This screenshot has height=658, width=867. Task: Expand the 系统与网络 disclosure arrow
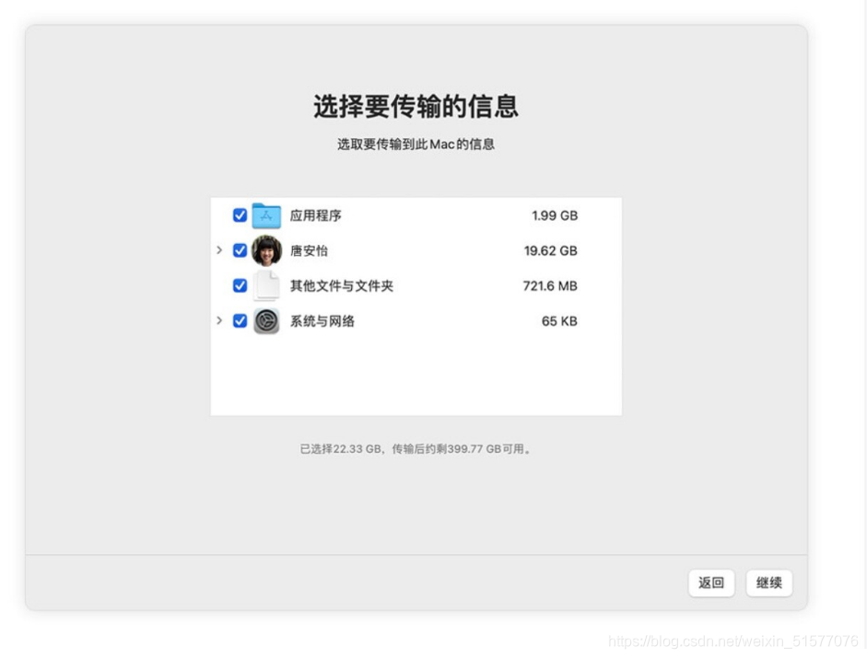pyautogui.click(x=220, y=321)
